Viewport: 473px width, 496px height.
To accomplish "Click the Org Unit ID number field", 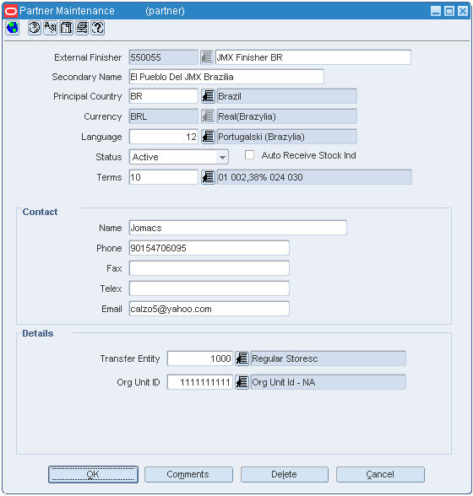I will click(200, 382).
